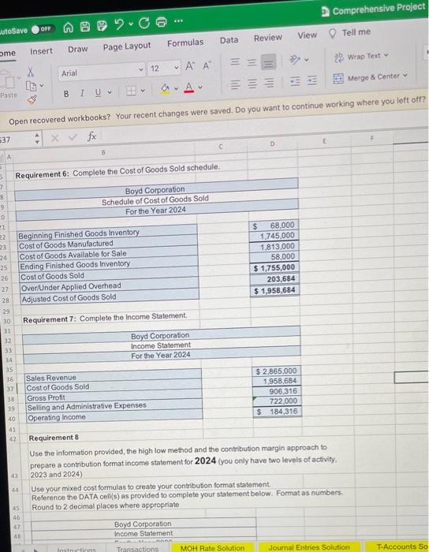Click Increase Font Size icon
429x552 pixels.
click(190, 65)
